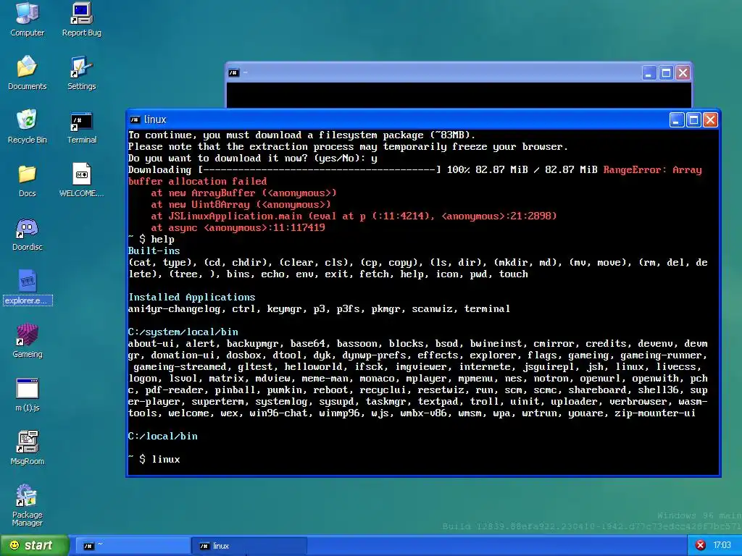Open the Computer desktop icon
The image size is (742, 556).
point(27,19)
